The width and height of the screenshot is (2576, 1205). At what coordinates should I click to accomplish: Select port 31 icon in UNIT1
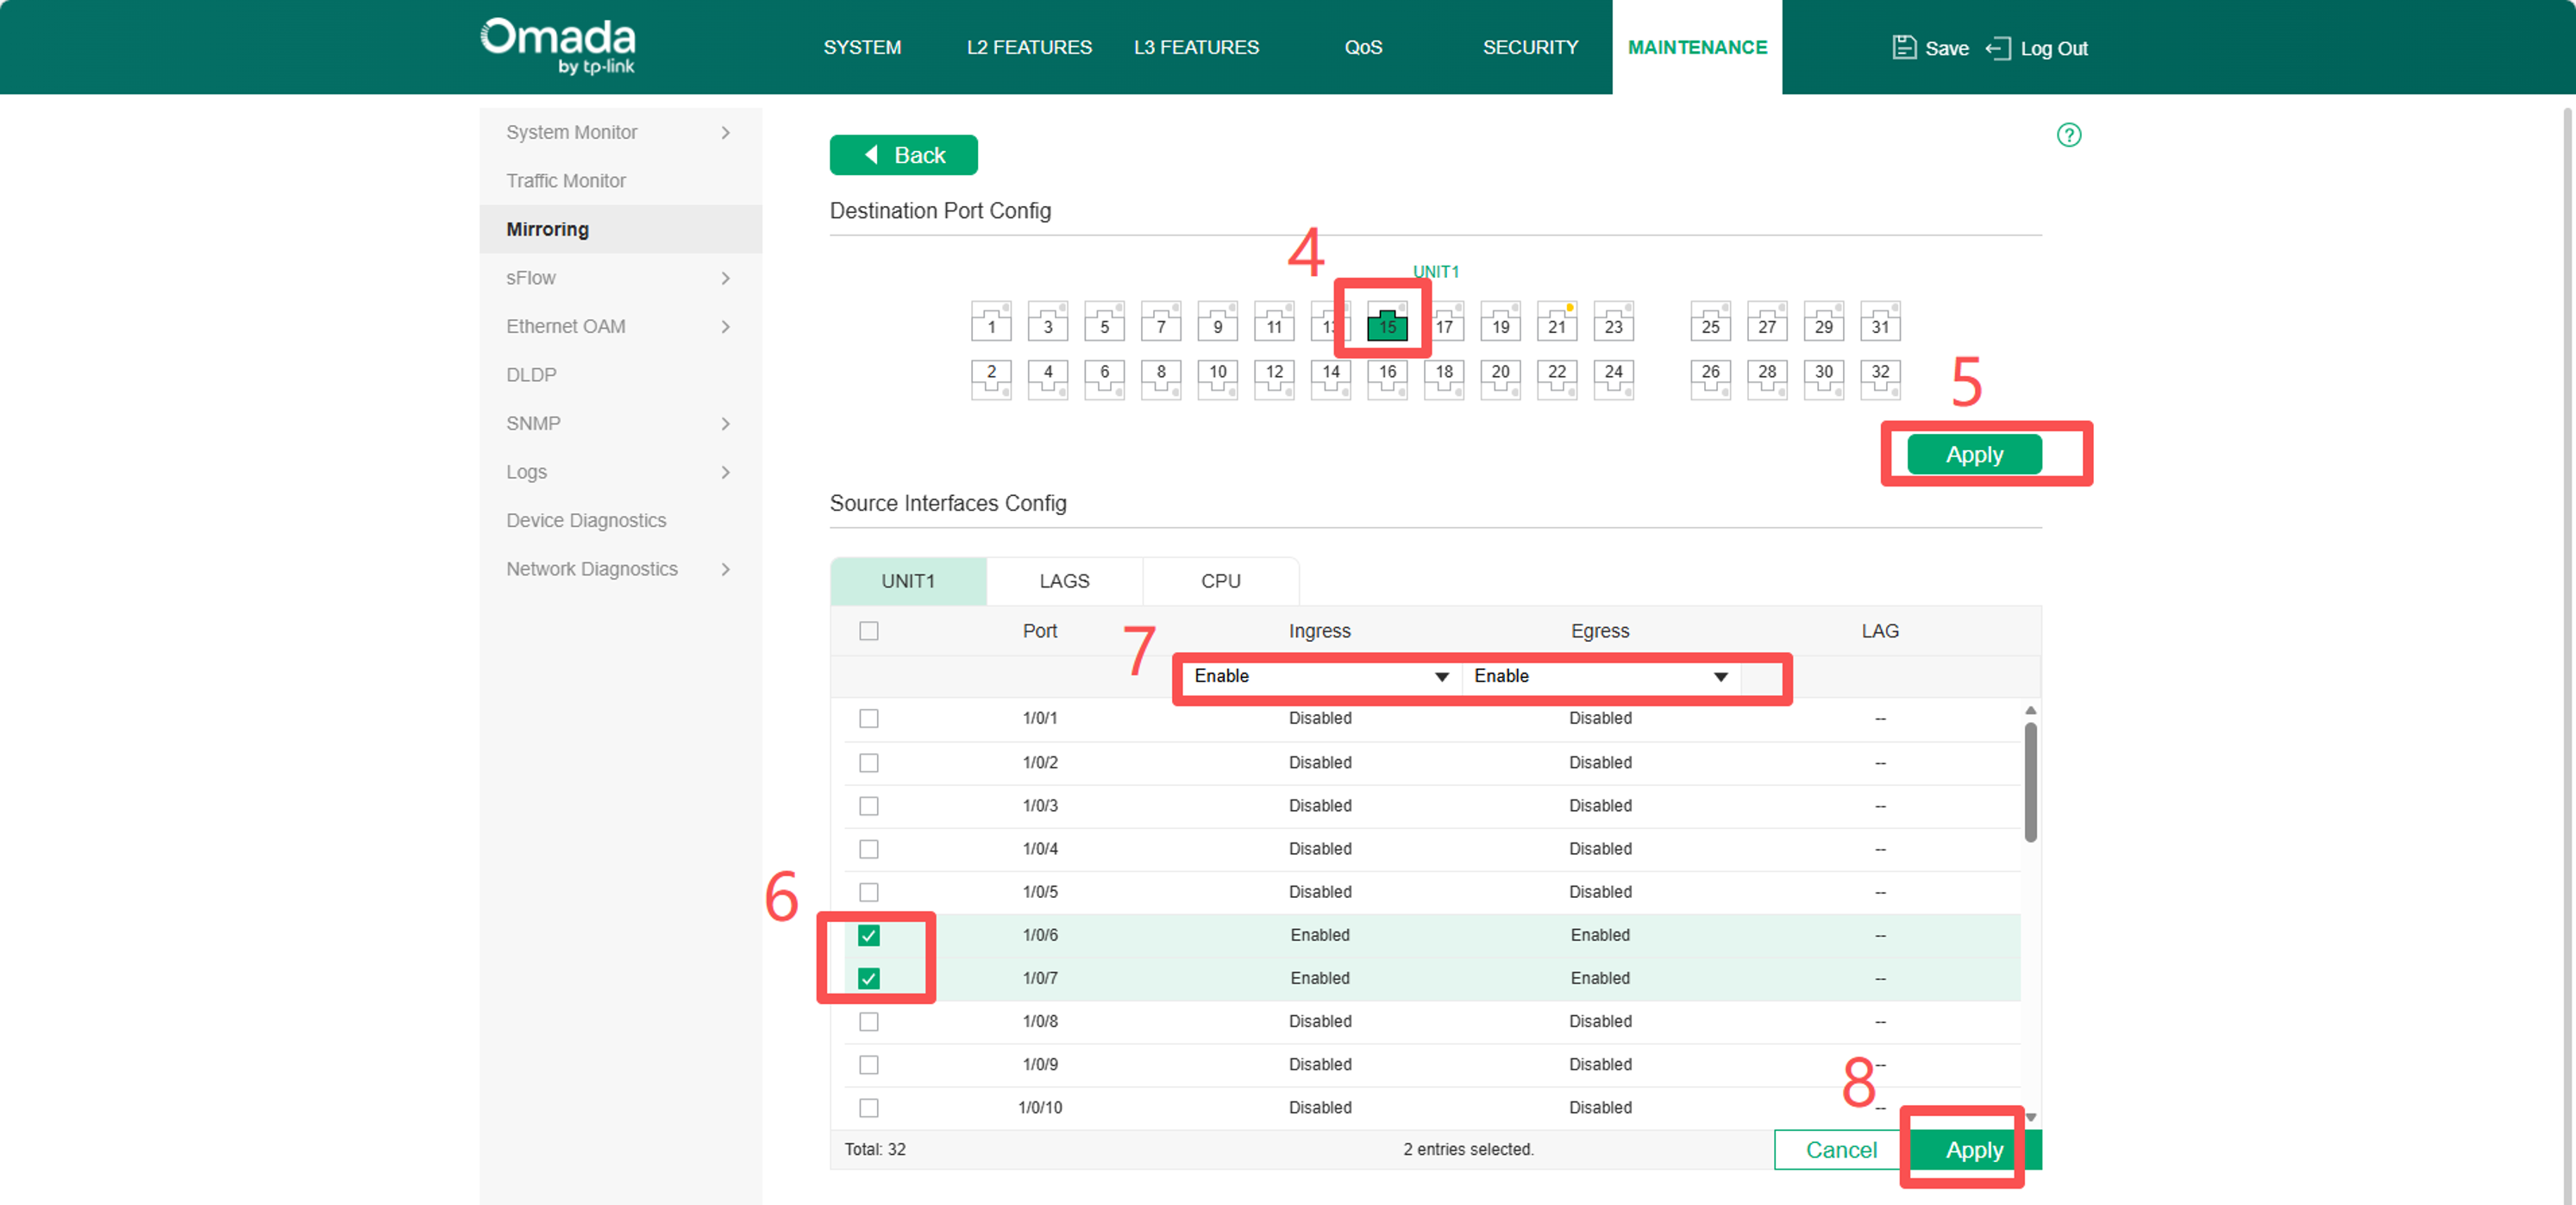[1880, 321]
